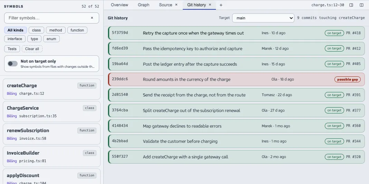
Task: Switch to the Source tab
Action: [x=165, y=5]
